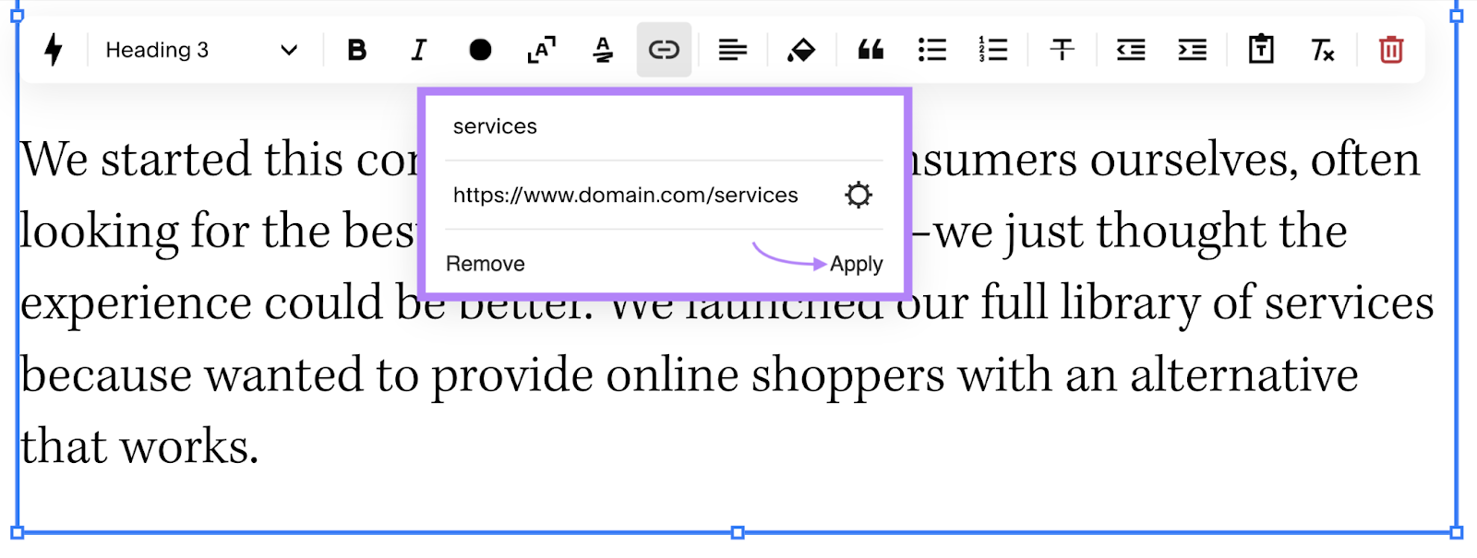Open the font size scaling tool
This screenshot has height=558, width=1477.
pyautogui.click(x=541, y=50)
